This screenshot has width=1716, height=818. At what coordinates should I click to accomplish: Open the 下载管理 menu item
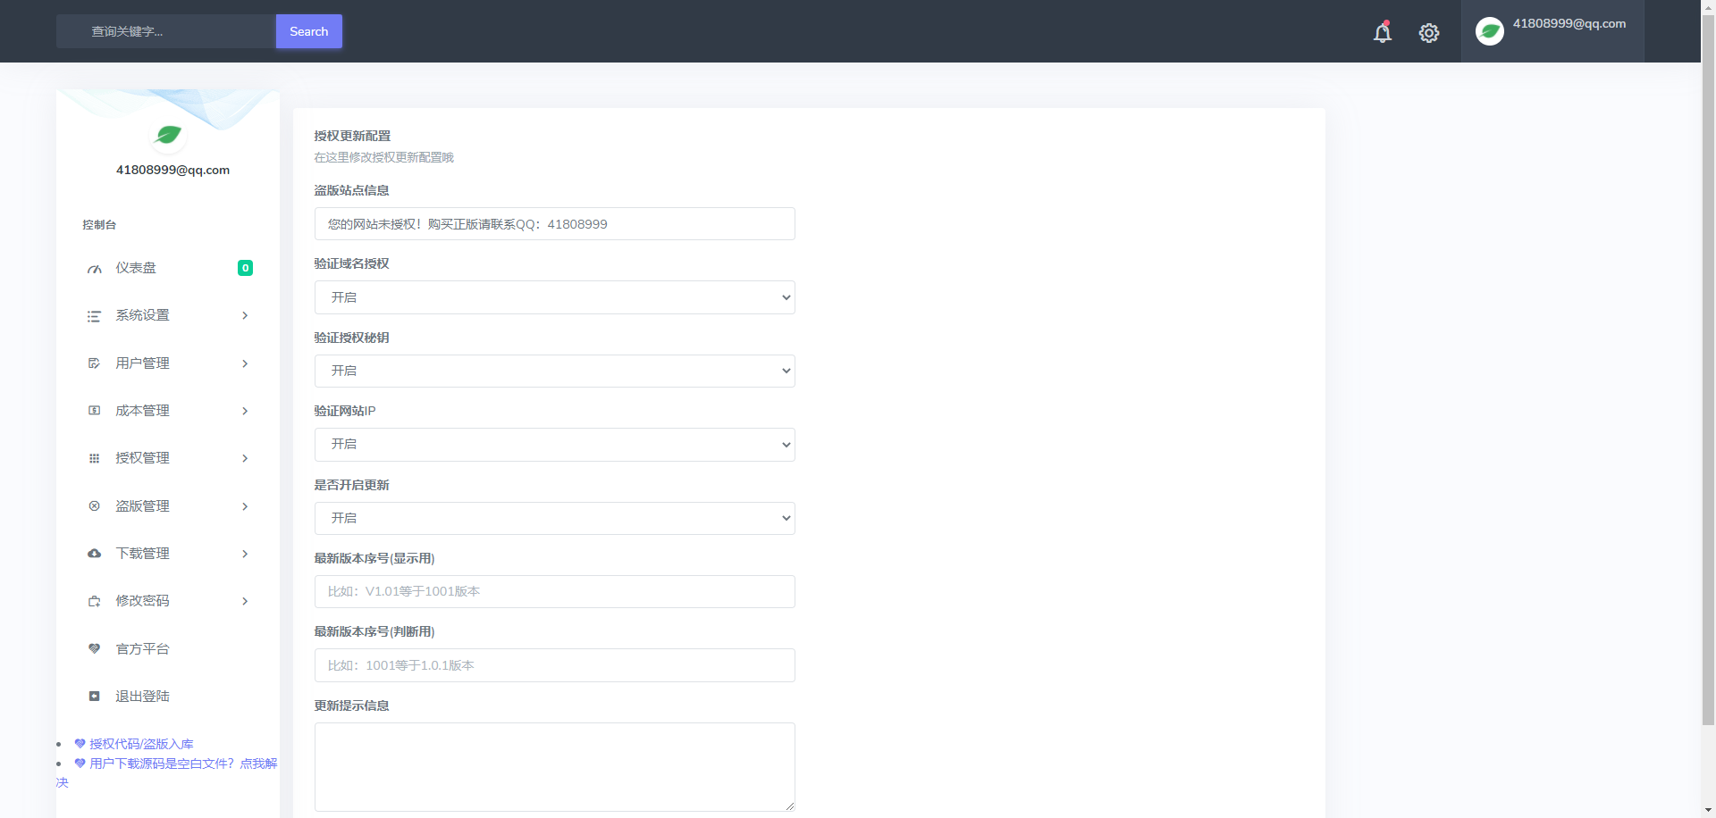[x=168, y=554]
